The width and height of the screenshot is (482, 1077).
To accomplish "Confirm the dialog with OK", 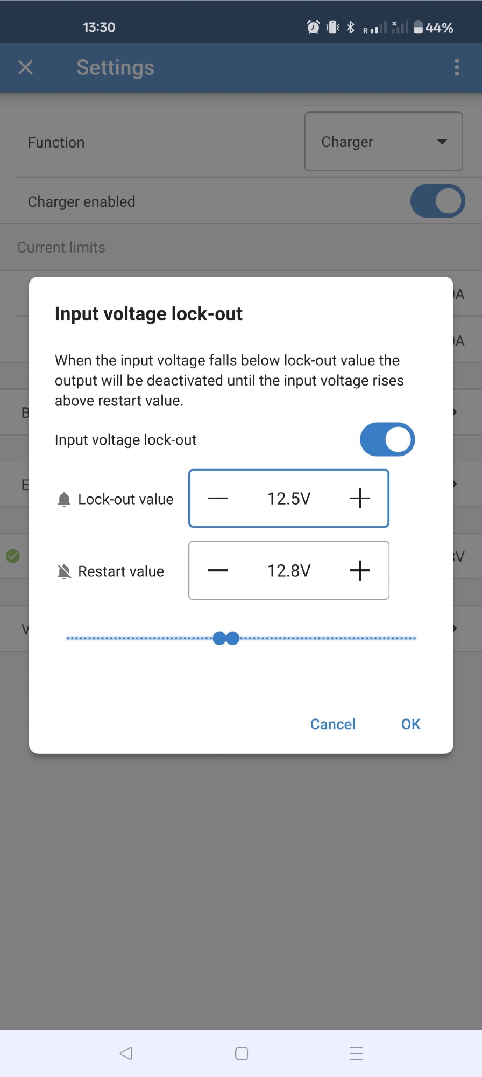I will coord(410,724).
